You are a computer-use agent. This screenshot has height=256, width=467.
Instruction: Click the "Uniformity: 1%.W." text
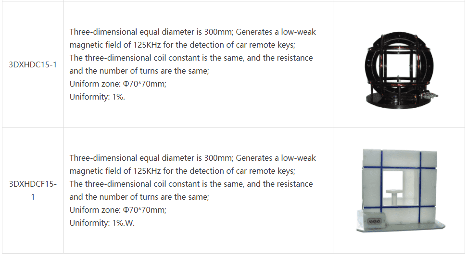point(102,223)
